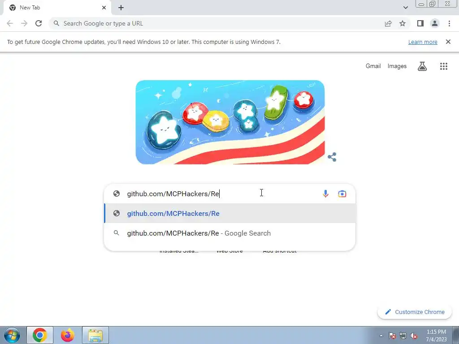This screenshot has height=344, width=459.
Task: Open the network status tray icon
Action: 403,335
